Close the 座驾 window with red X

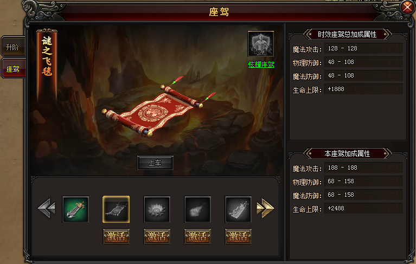pyautogui.click(x=407, y=7)
